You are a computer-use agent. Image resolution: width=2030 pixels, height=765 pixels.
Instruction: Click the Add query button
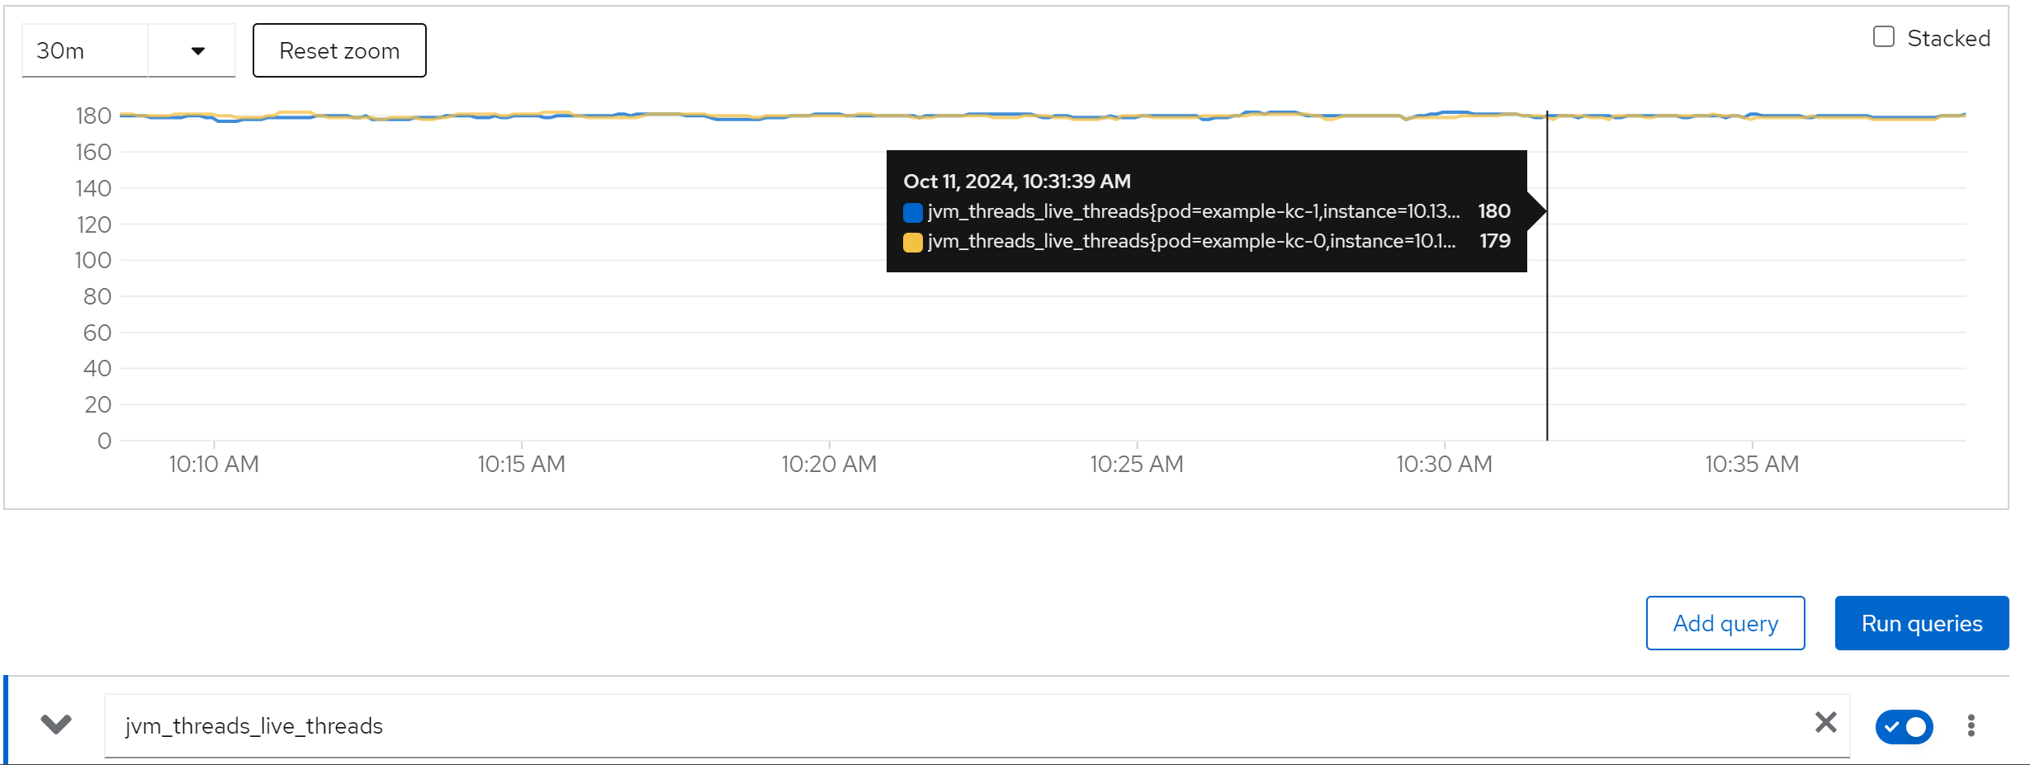(x=1725, y=623)
